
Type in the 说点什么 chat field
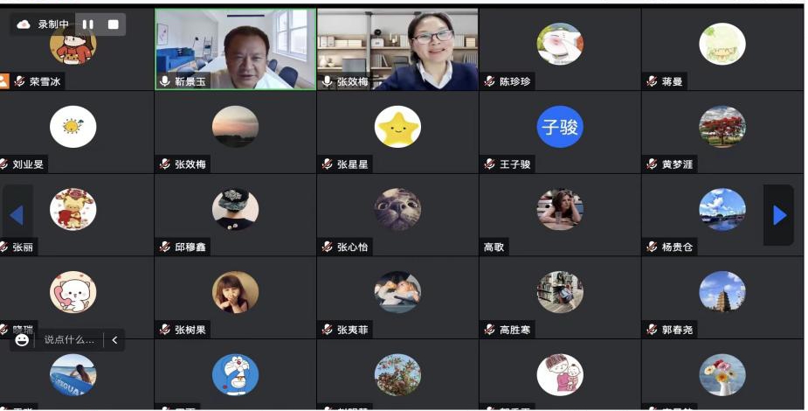pos(69,340)
